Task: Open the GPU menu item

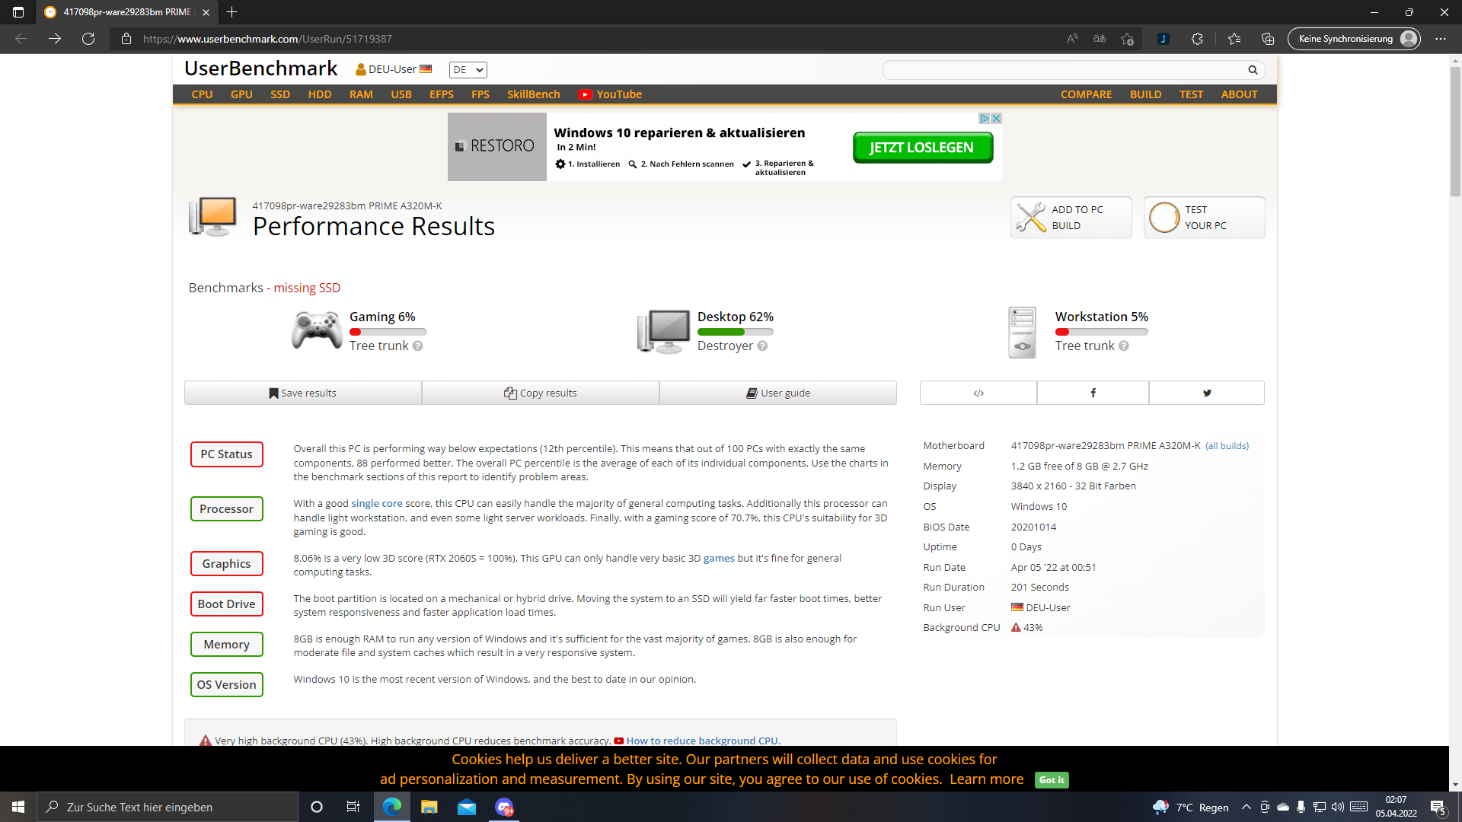Action: coord(241,94)
